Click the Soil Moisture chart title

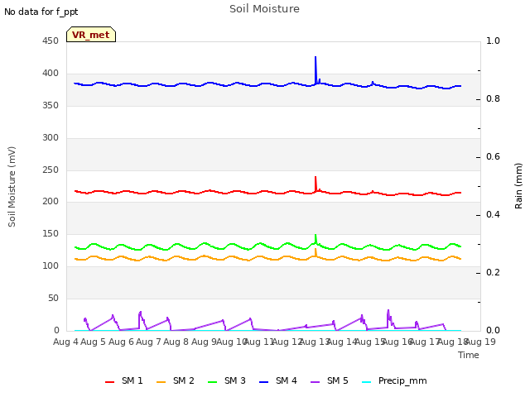click(x=264, y=9)
